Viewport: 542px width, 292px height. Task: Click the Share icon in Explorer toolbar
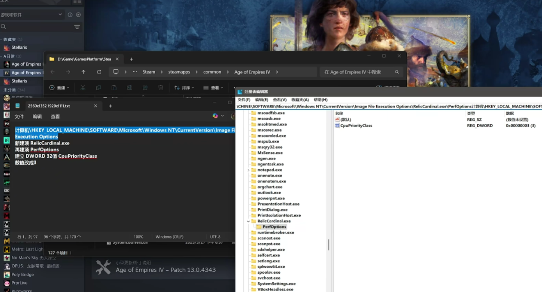[x=145, y=88]
